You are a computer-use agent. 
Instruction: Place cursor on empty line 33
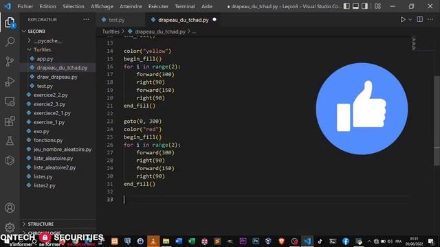coord(267,200)
